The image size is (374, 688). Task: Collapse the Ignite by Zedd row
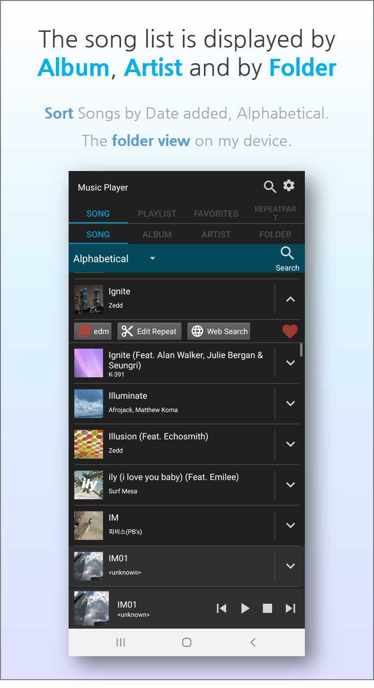click(x=290, y=299)
